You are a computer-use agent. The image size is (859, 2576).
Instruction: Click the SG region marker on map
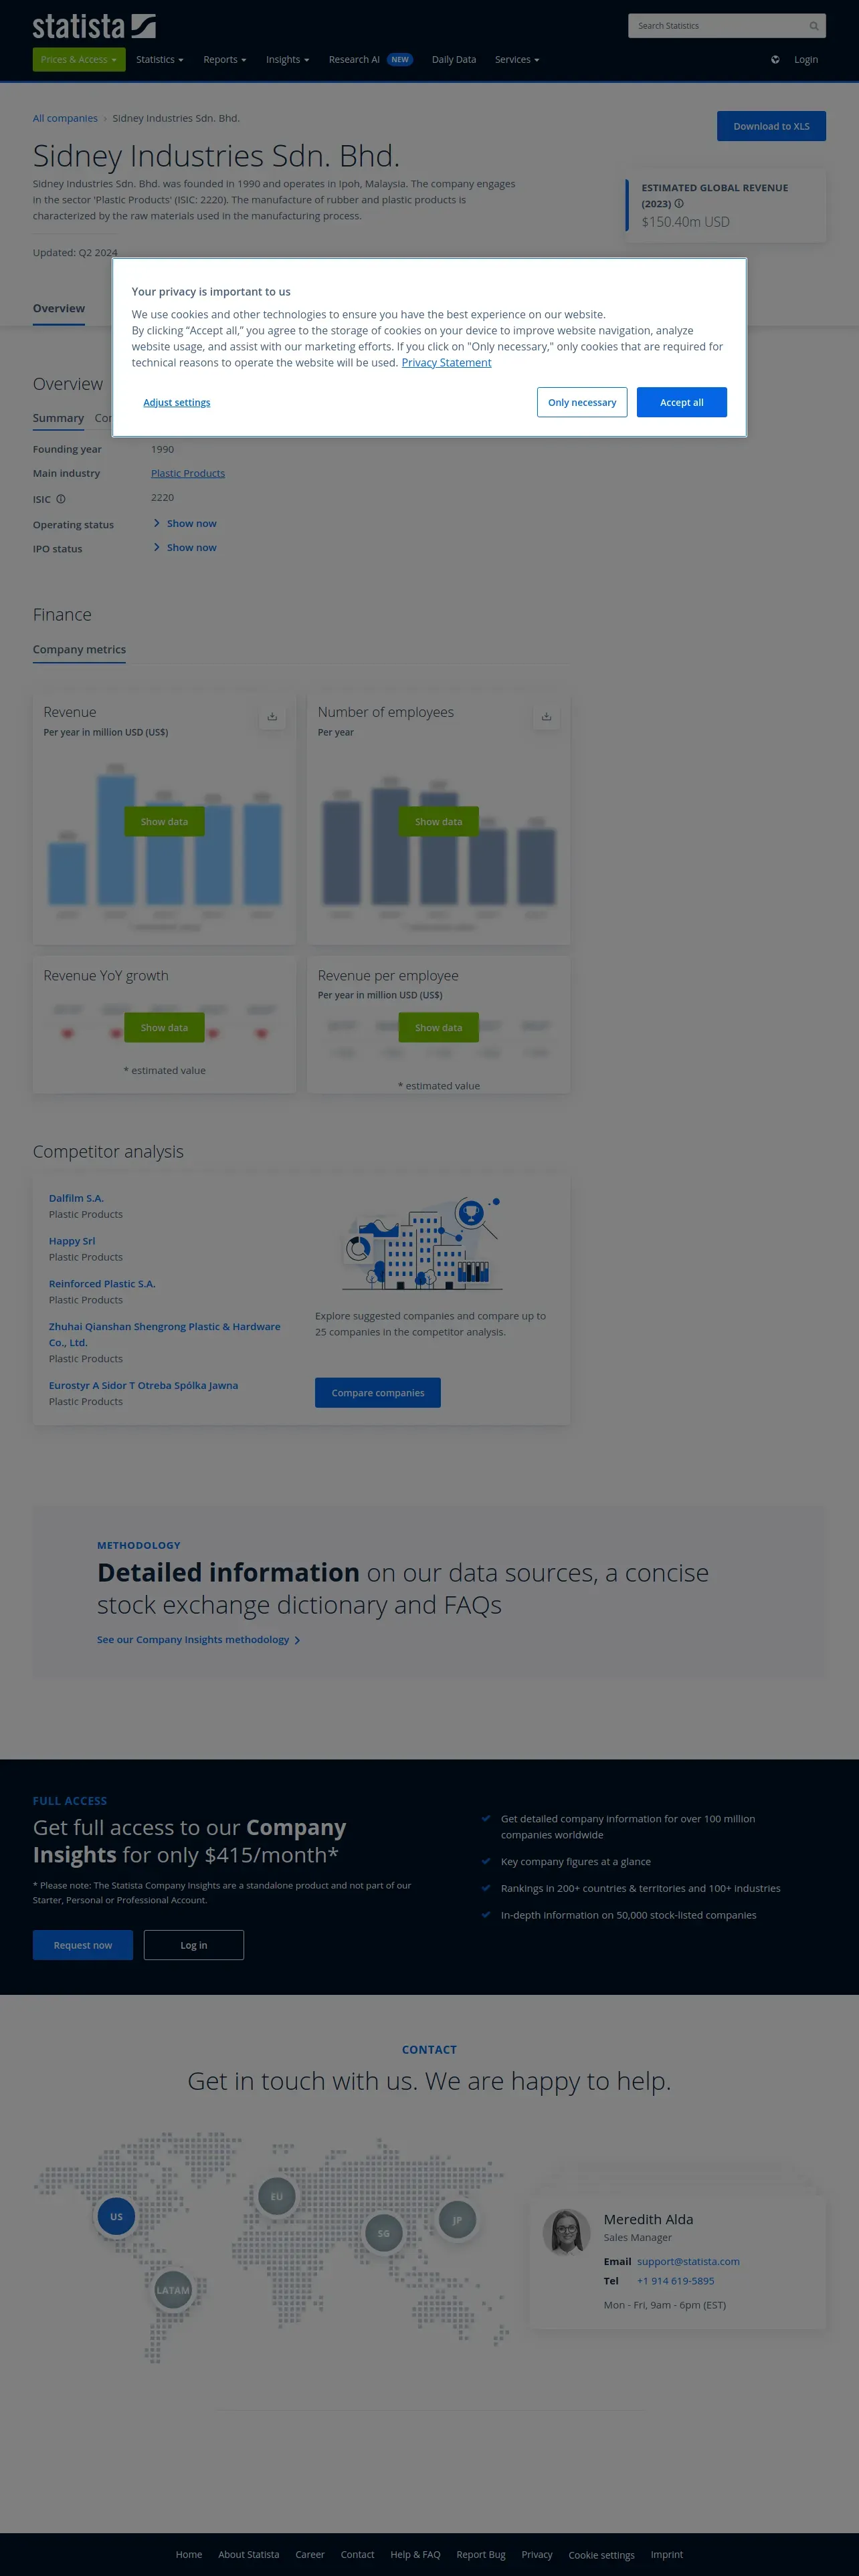pyautogui.click(x=384, y=2233)
